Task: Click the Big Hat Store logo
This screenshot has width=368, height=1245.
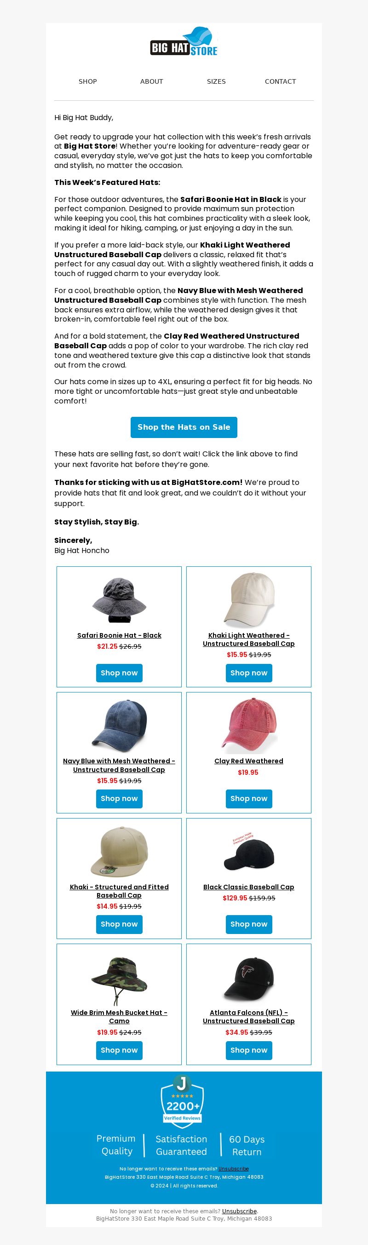Action: pos(184,41)
